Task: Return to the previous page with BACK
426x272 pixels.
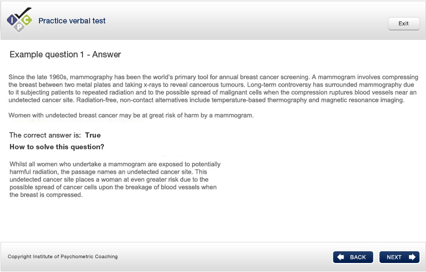Action: click(353, 257)
